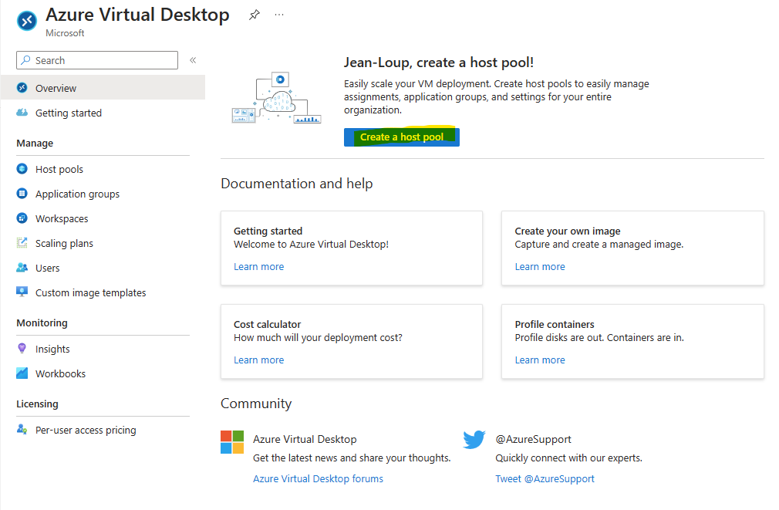Click the Overview icon in sidebar
This screenshot has height=510, width=779.
pyautogui.click(x=22, y=88)
